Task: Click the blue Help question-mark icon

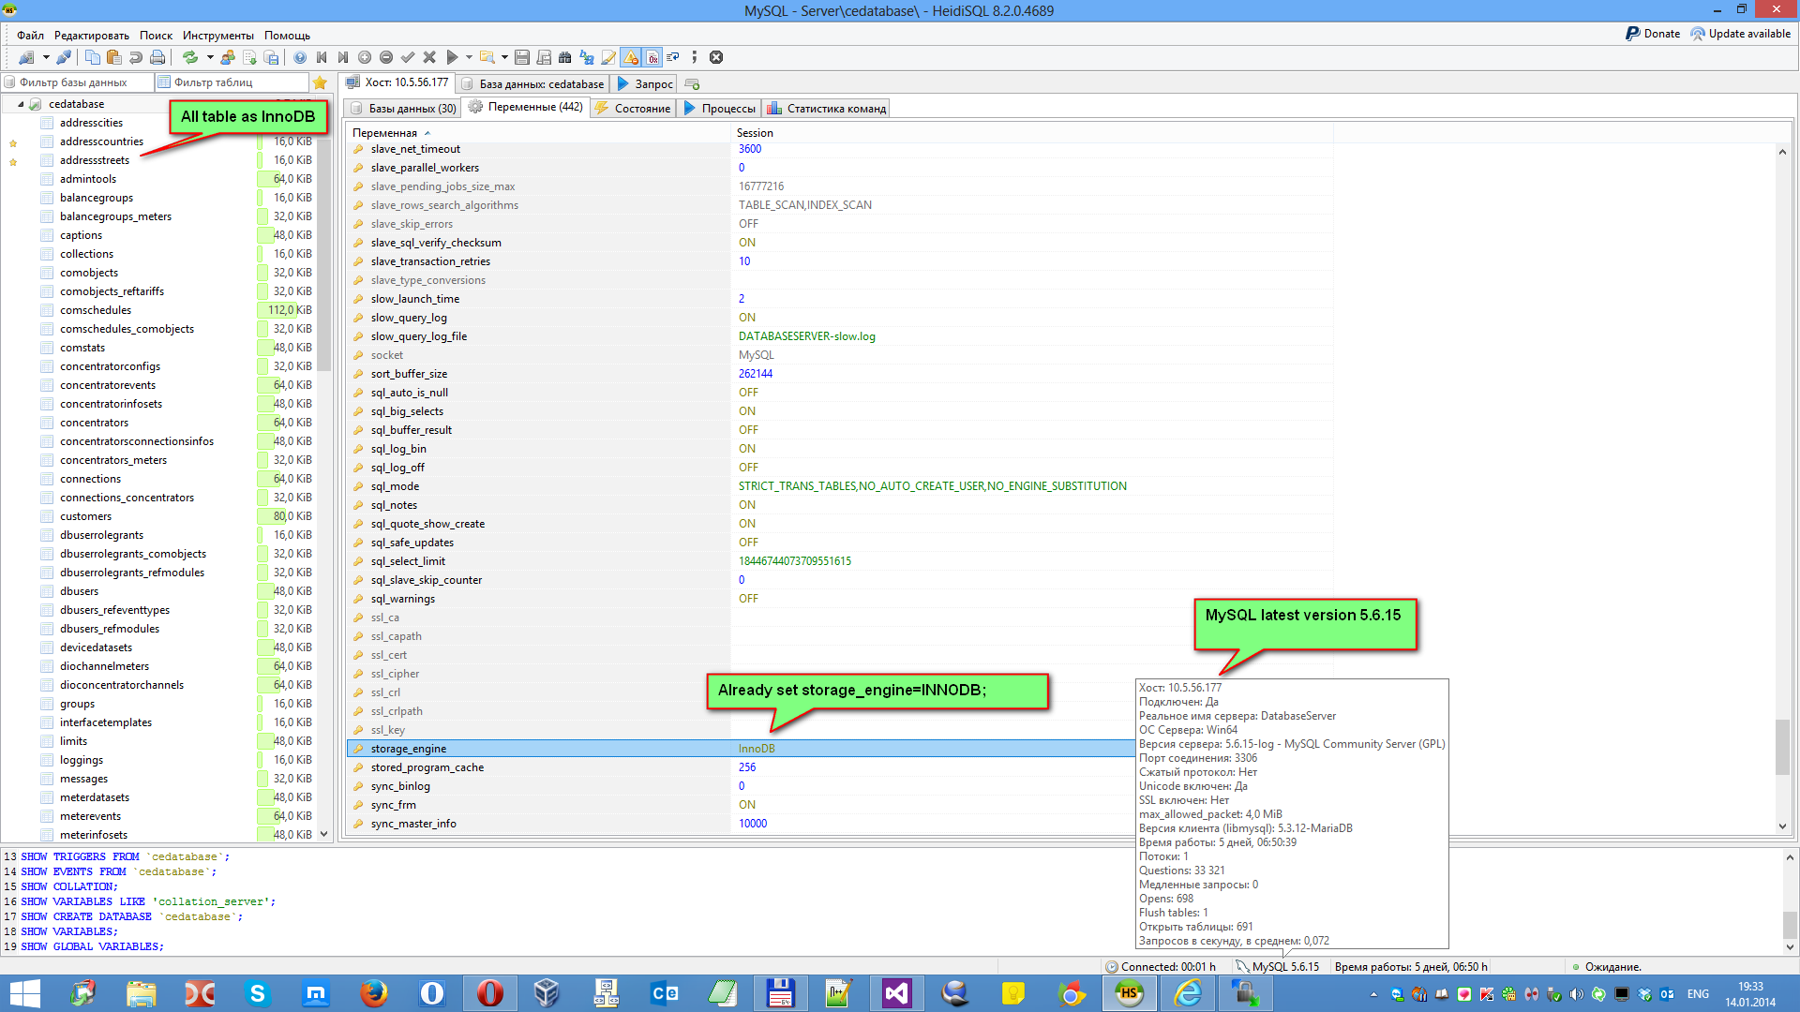Action: point(300,57)
